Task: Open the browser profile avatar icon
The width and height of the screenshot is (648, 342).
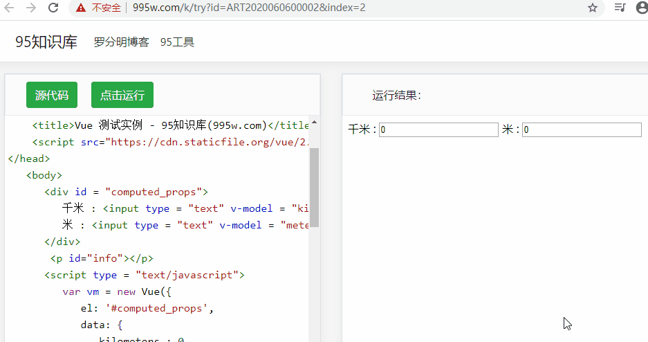Action: click(642, 8)
